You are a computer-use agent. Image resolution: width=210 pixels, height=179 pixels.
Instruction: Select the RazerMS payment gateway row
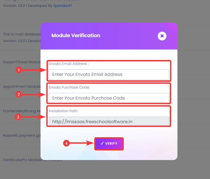pos(22,136)
